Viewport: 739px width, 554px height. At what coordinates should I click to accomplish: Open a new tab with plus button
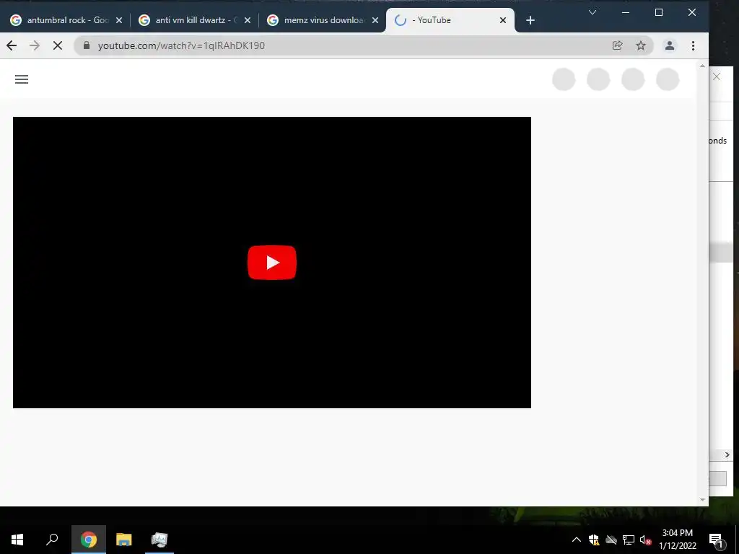530,20
